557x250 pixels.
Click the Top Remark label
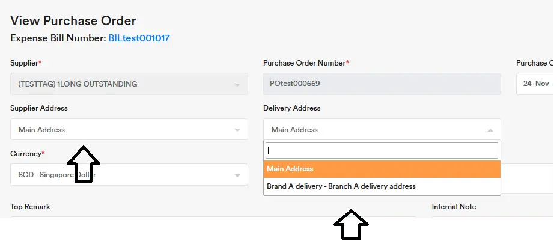[30, 207]
